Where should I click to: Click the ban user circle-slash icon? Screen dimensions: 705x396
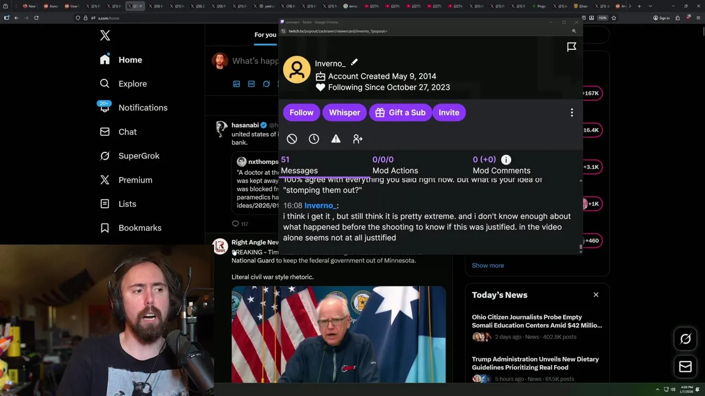click(292, 139)
